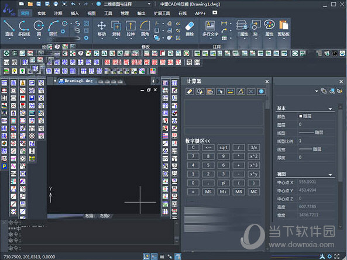Screen dimensions: 347x260
Task: Toggle the second blue status bar mode button
Action: coord(154,256)
